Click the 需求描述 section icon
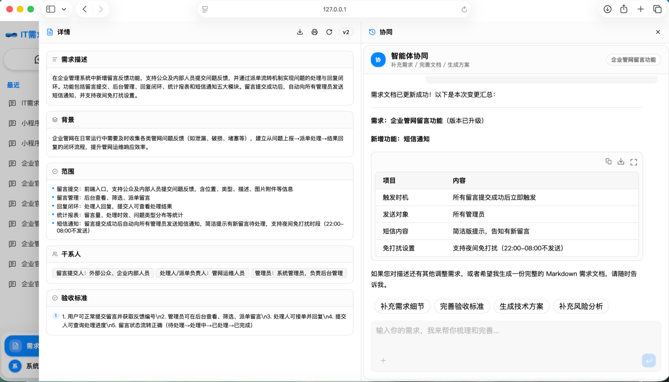669x382 pixels. click(x=55, y=60)
